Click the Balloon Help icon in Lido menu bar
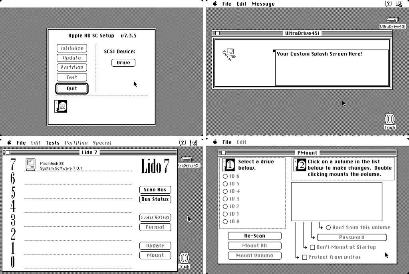Viewport: 409px width, 274px height. [x=183, y=143]
